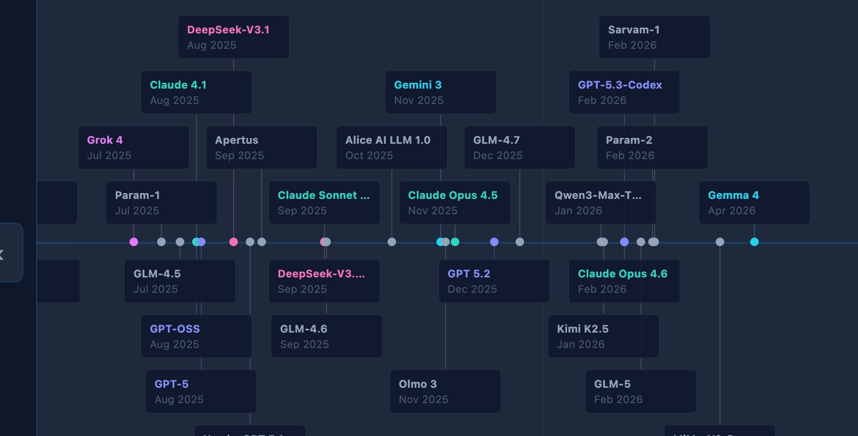Open the Sarvam-1 Feb 2026 card

pos(654,37)
